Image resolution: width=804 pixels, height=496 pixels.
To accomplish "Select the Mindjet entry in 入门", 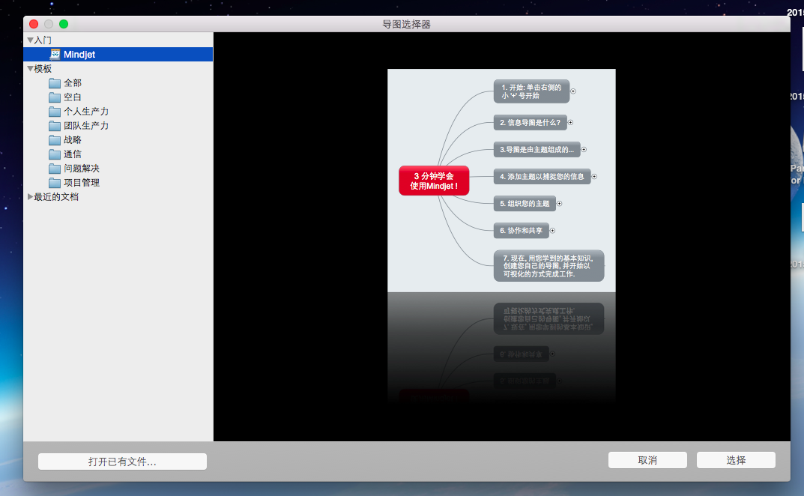I will point(118,55).
